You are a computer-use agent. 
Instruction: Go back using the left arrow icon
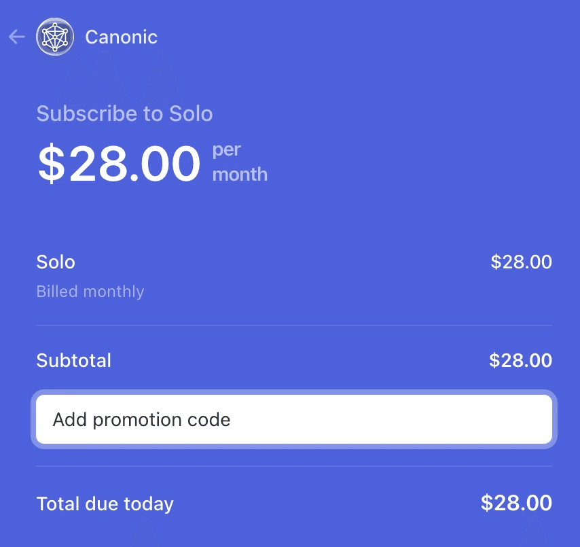[17, 37]
